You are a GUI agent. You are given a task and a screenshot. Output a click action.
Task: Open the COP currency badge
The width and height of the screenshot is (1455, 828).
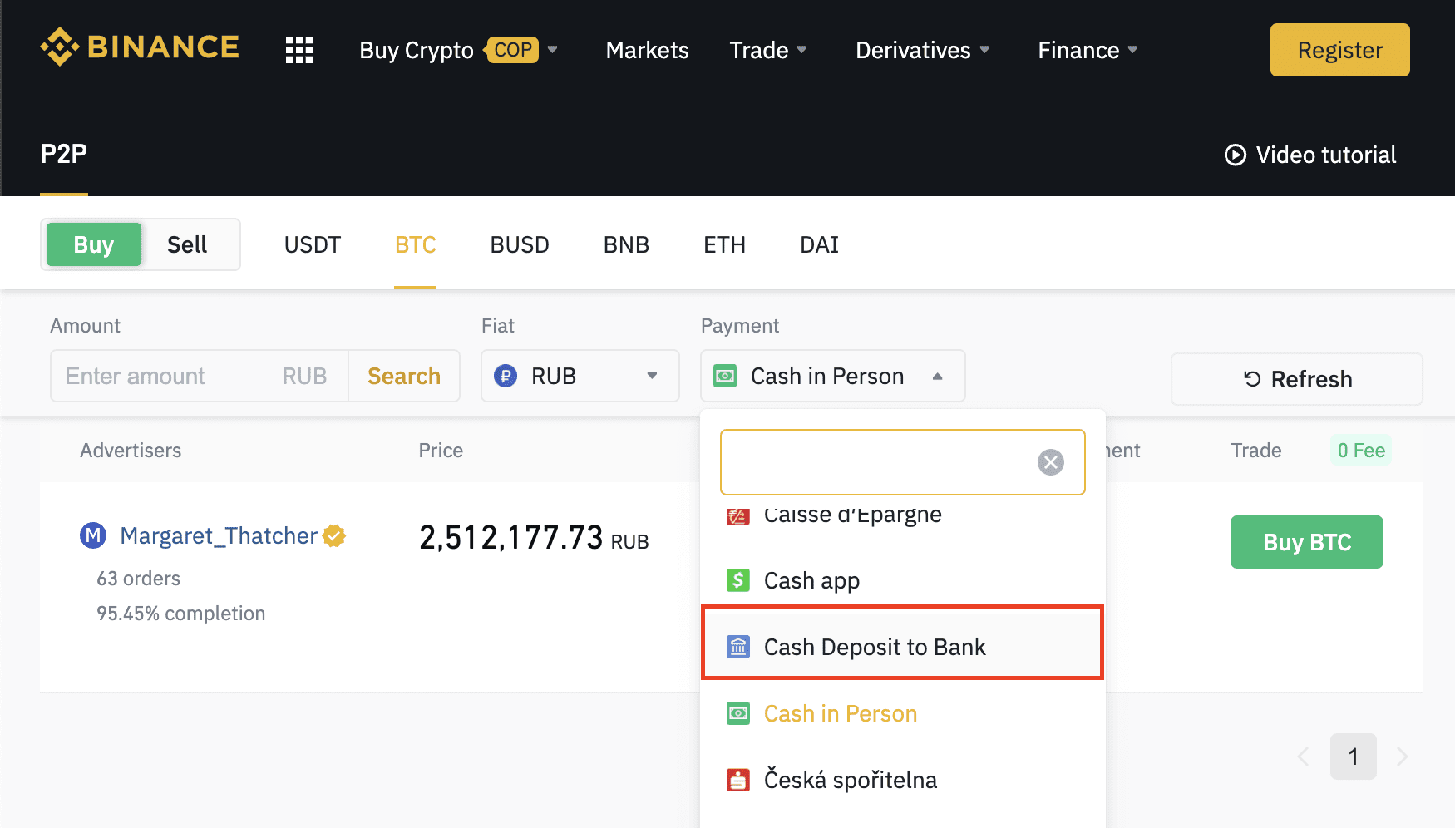pos(511,50)
